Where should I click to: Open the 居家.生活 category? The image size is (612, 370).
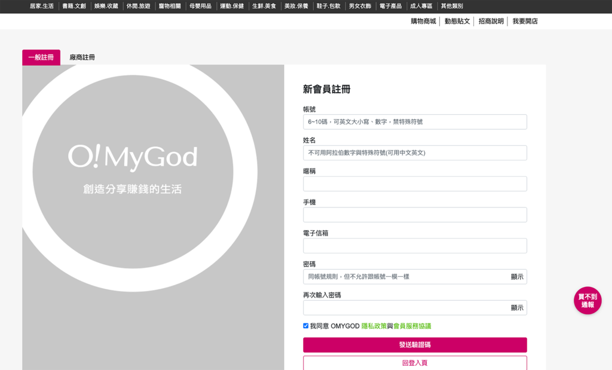tap(42, 6)
